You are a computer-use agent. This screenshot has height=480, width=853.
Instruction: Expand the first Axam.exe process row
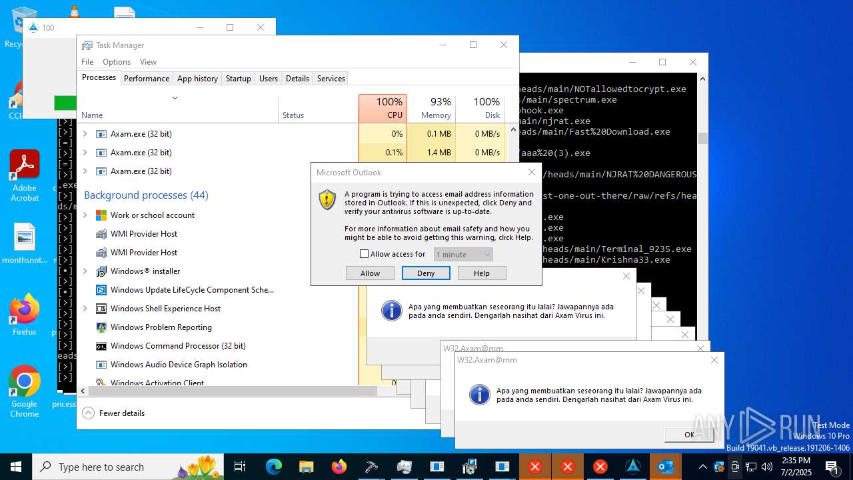pos(85,134)
